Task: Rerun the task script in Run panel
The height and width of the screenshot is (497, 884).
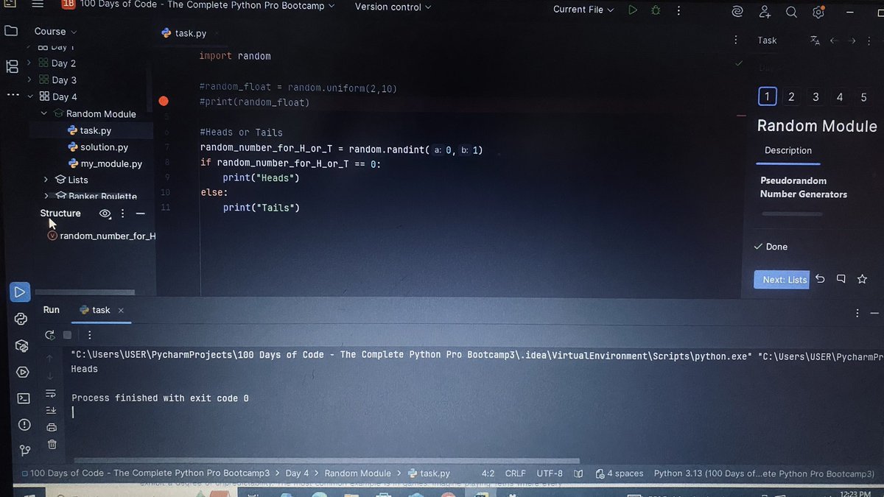Action: coord(49,335)
